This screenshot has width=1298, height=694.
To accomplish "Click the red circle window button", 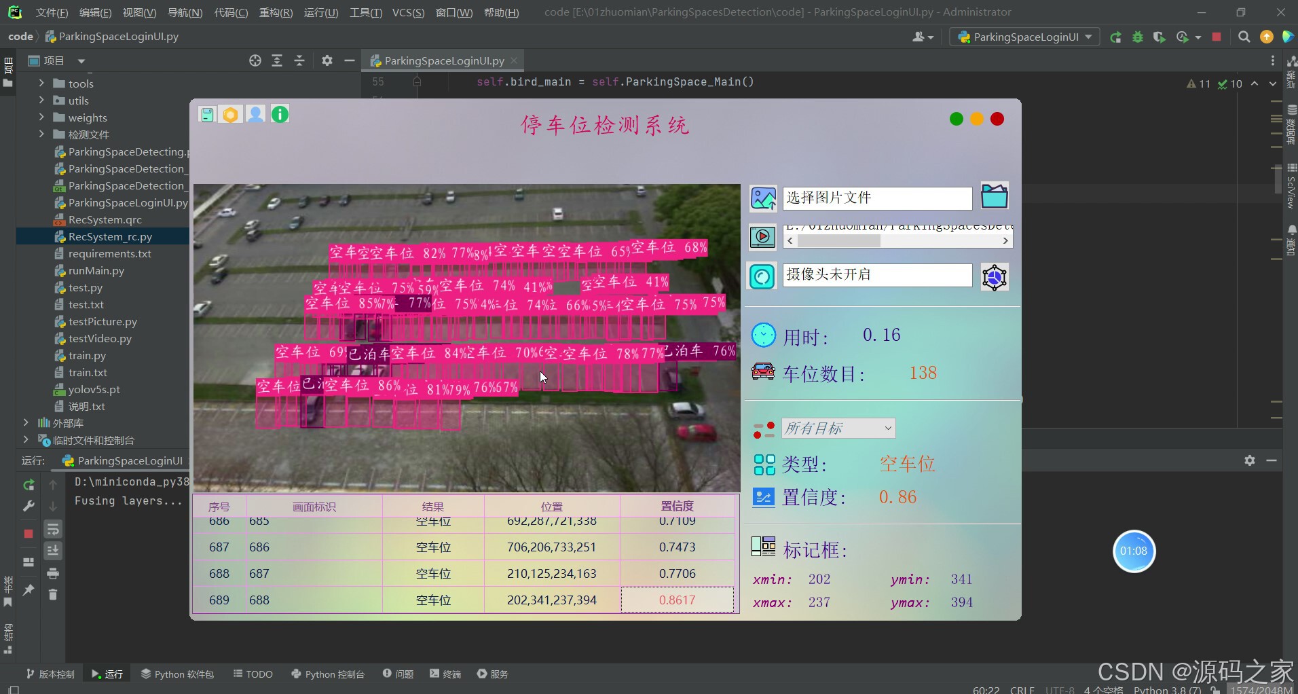I will pos(997,120).
